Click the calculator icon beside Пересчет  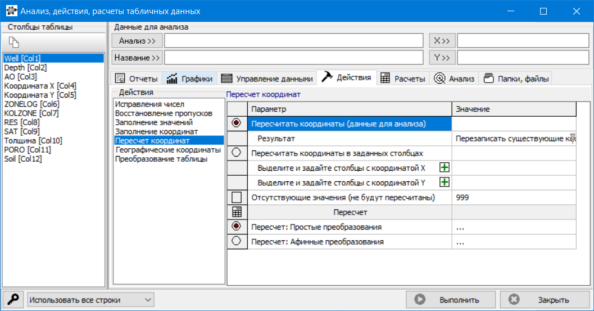click(x=237, y=212)
